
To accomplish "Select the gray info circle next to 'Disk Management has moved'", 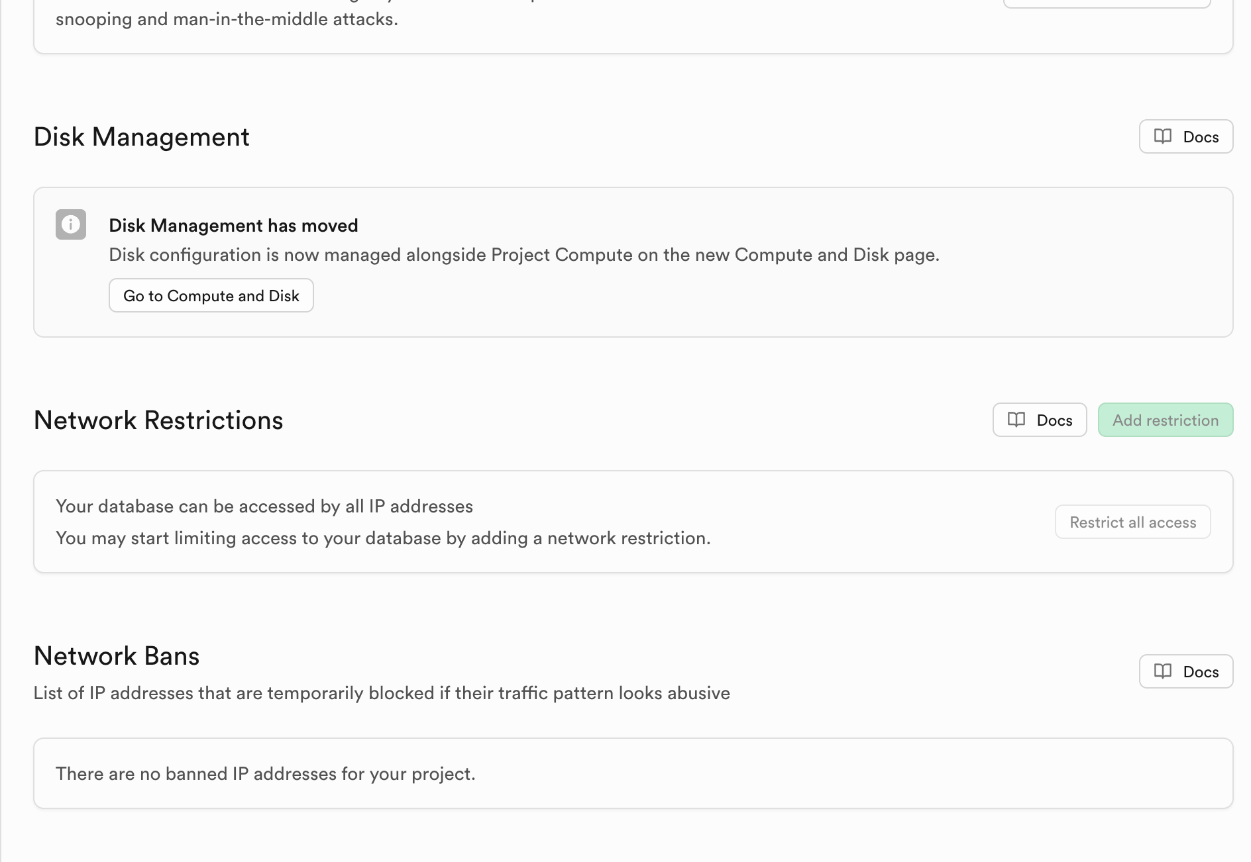I will click(x=70, y=224).
